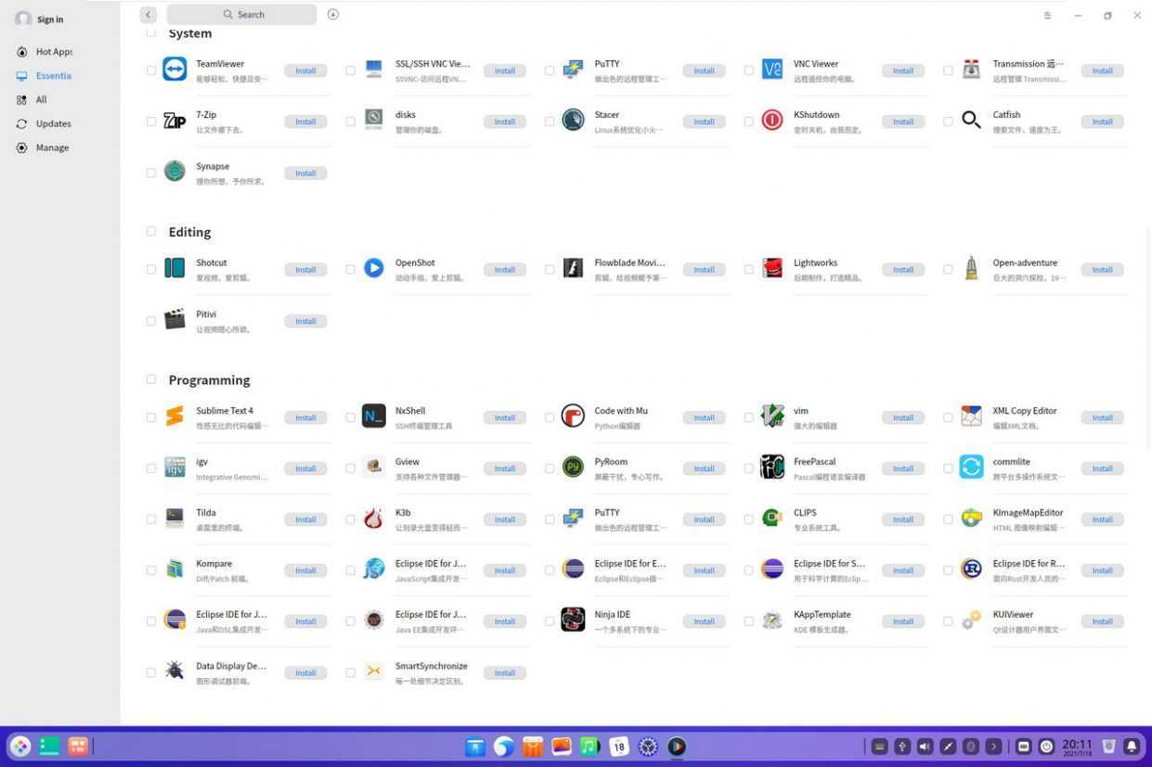This screenshot has height=767, width=1152.
Task: Click the Search input field
Action: click(243, 14)
